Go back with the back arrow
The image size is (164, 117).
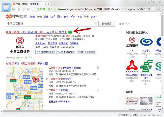click(x=14, y=9)
